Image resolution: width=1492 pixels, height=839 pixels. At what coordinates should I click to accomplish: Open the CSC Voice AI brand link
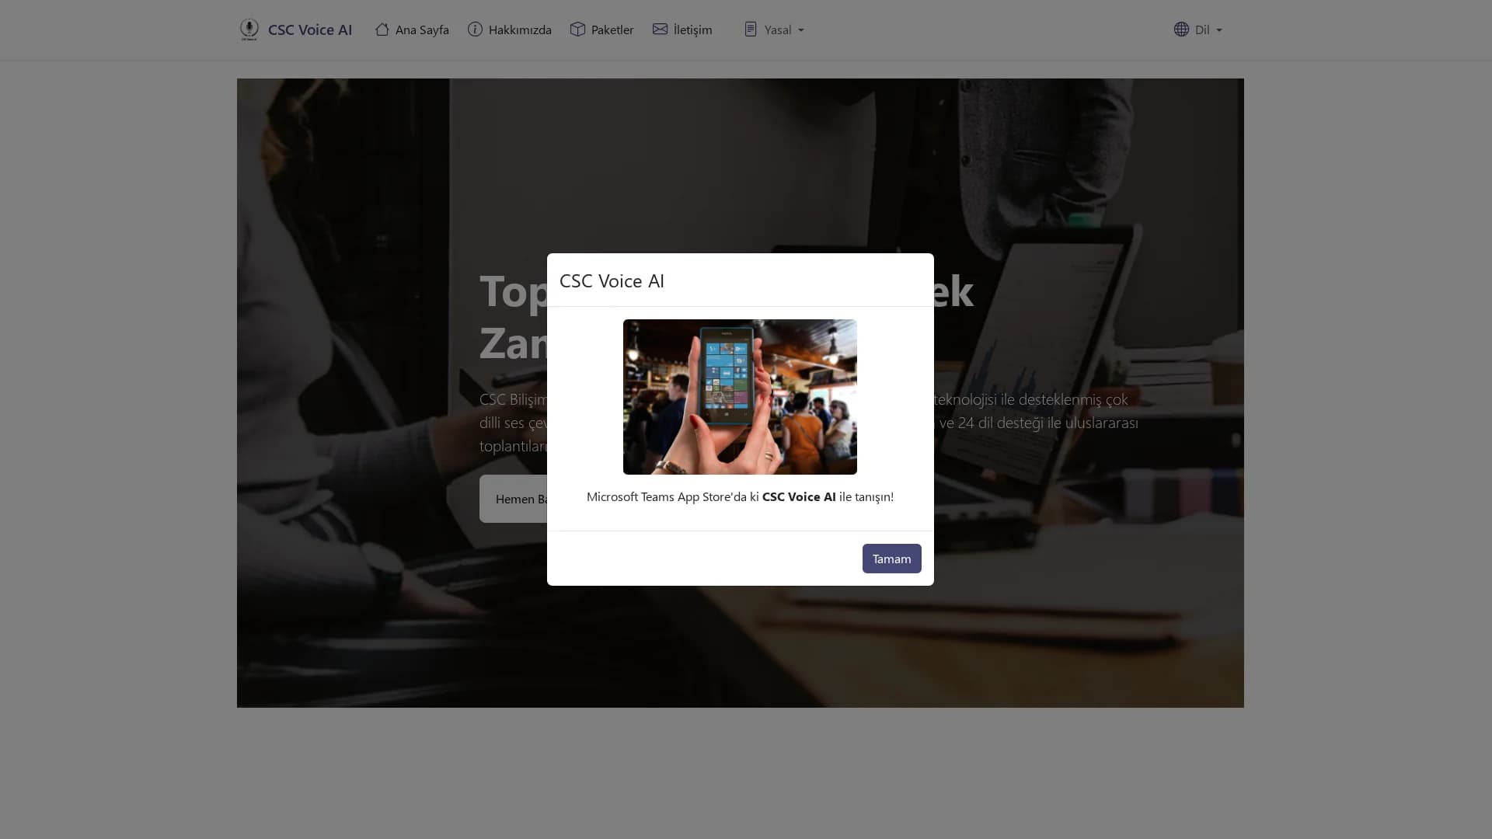[295, 30]
